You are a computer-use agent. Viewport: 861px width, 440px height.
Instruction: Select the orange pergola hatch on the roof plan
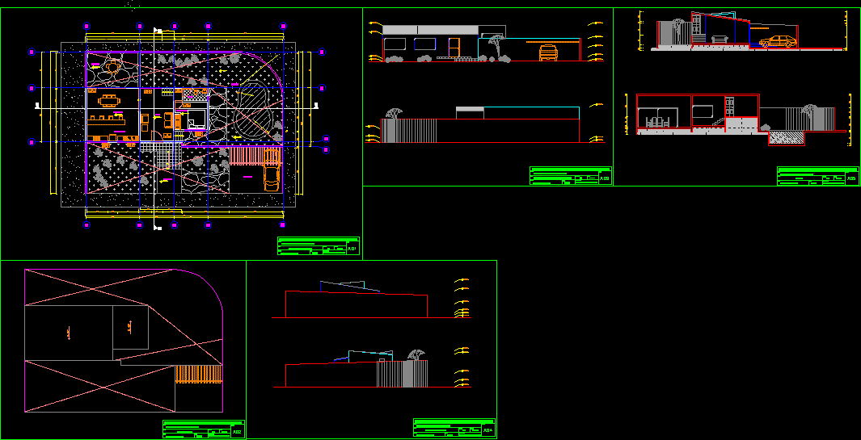198,374
